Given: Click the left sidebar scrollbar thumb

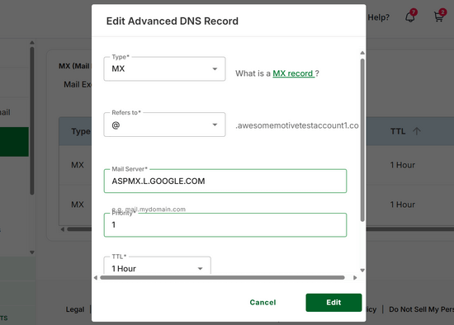Looking at the screenshot, I should pos(32,121).
